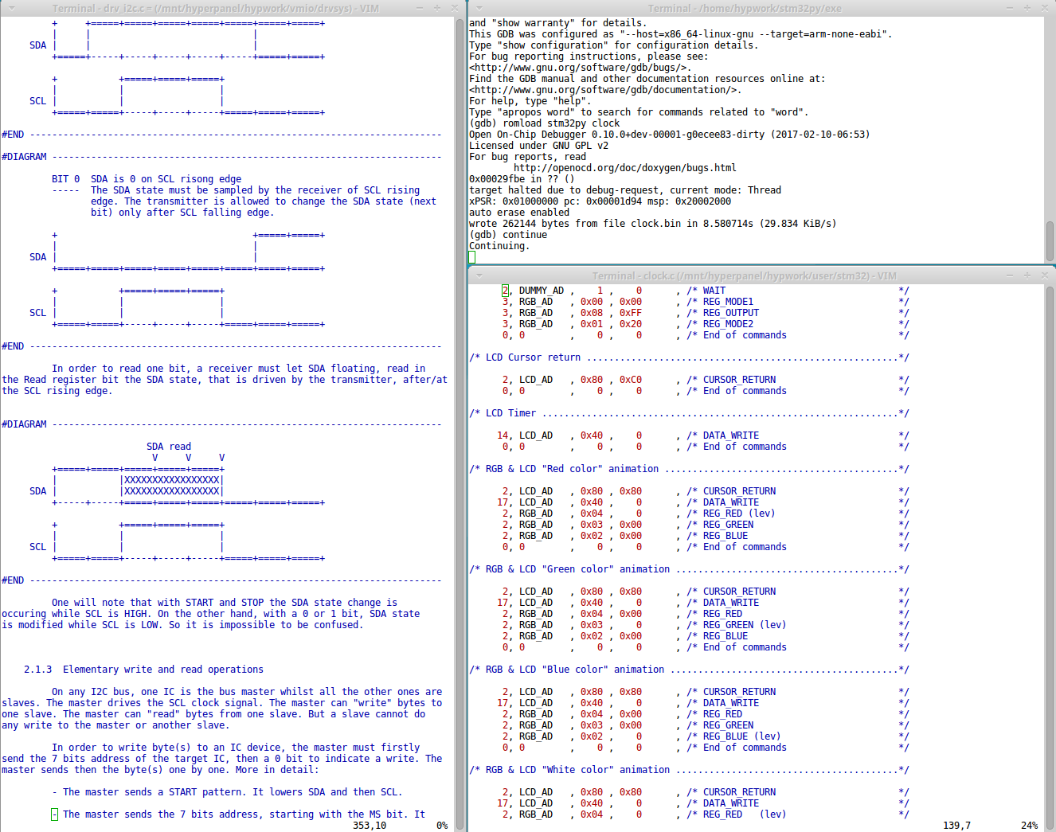Click the '0xC0' value in clock.c
The image size is (1056, 832).
click(631, 380)
